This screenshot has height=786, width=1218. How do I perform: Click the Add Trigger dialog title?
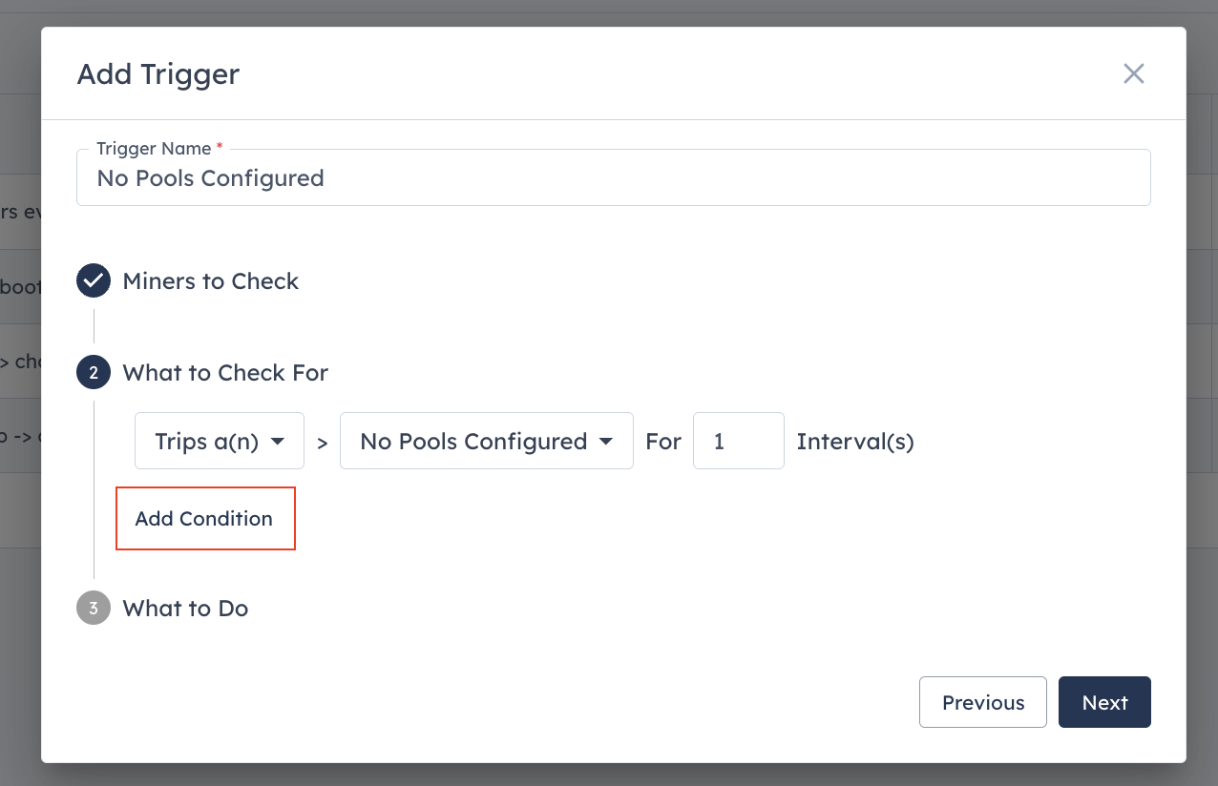(158, 73)
